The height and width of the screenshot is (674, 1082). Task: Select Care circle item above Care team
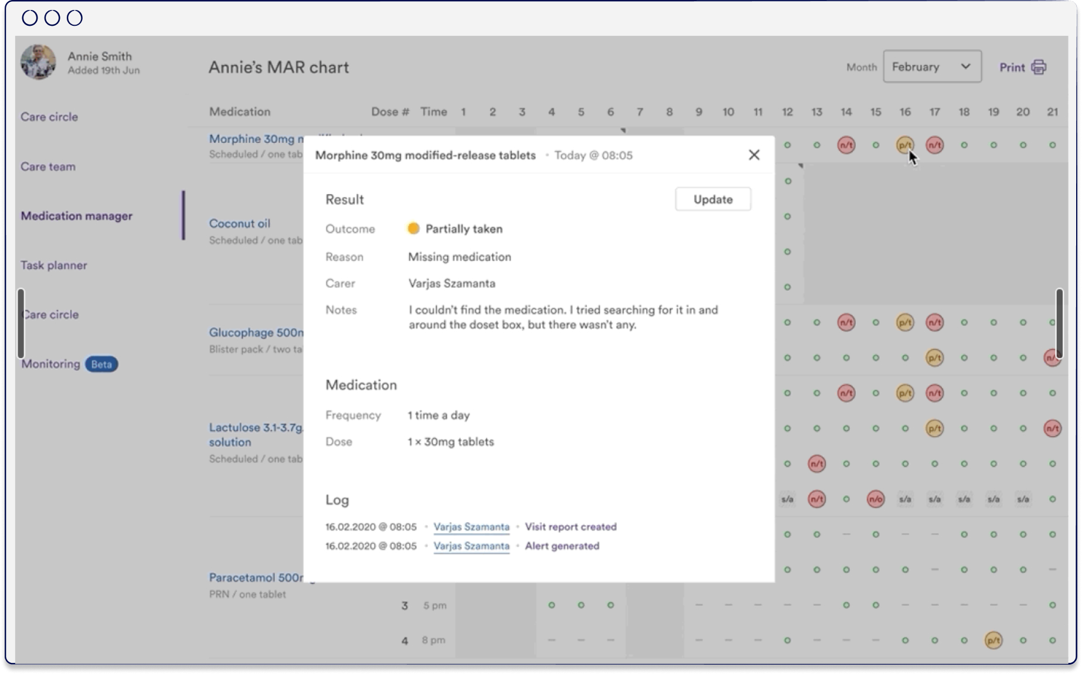49,117
